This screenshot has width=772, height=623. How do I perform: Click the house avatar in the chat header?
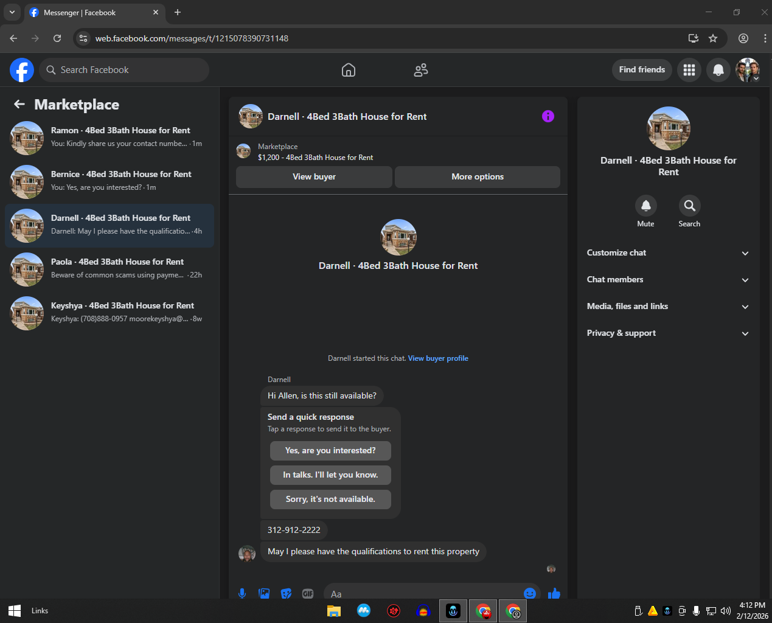point(251,116)
